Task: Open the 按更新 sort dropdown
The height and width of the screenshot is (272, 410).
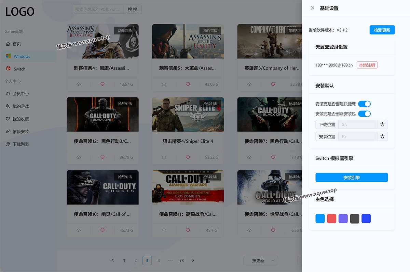Action: [261, 260]
